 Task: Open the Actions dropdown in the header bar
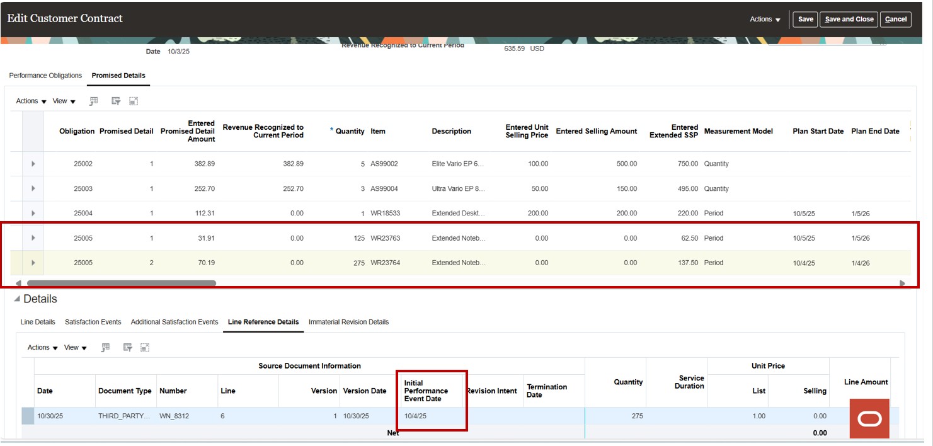[764, 19]
